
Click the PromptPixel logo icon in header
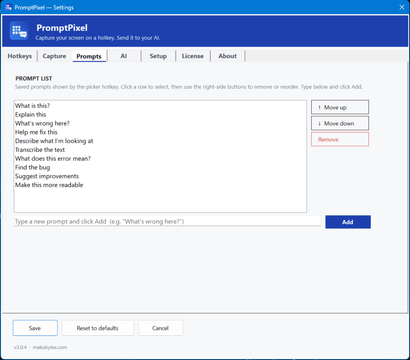click(19, 31)
